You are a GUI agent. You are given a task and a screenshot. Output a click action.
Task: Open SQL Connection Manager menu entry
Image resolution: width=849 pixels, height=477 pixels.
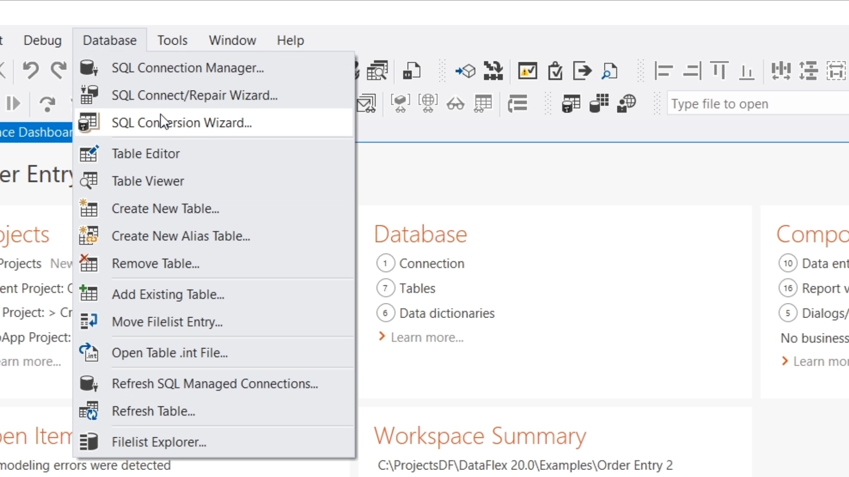tap(187, 68)
